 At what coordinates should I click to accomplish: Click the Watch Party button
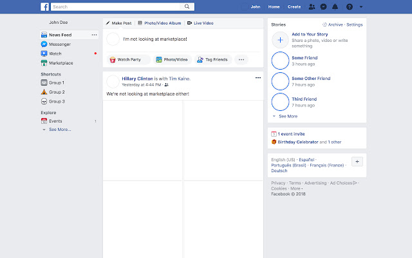pos(129,59)
